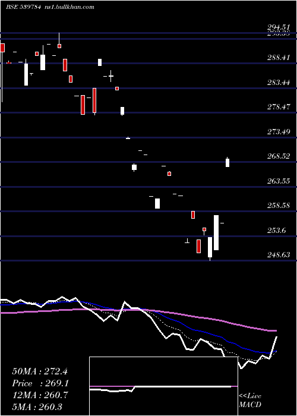This screenshot has height=416, width=297.
Task: Click the Price : 269.1 readout
Action: click(x=40, y=383)
